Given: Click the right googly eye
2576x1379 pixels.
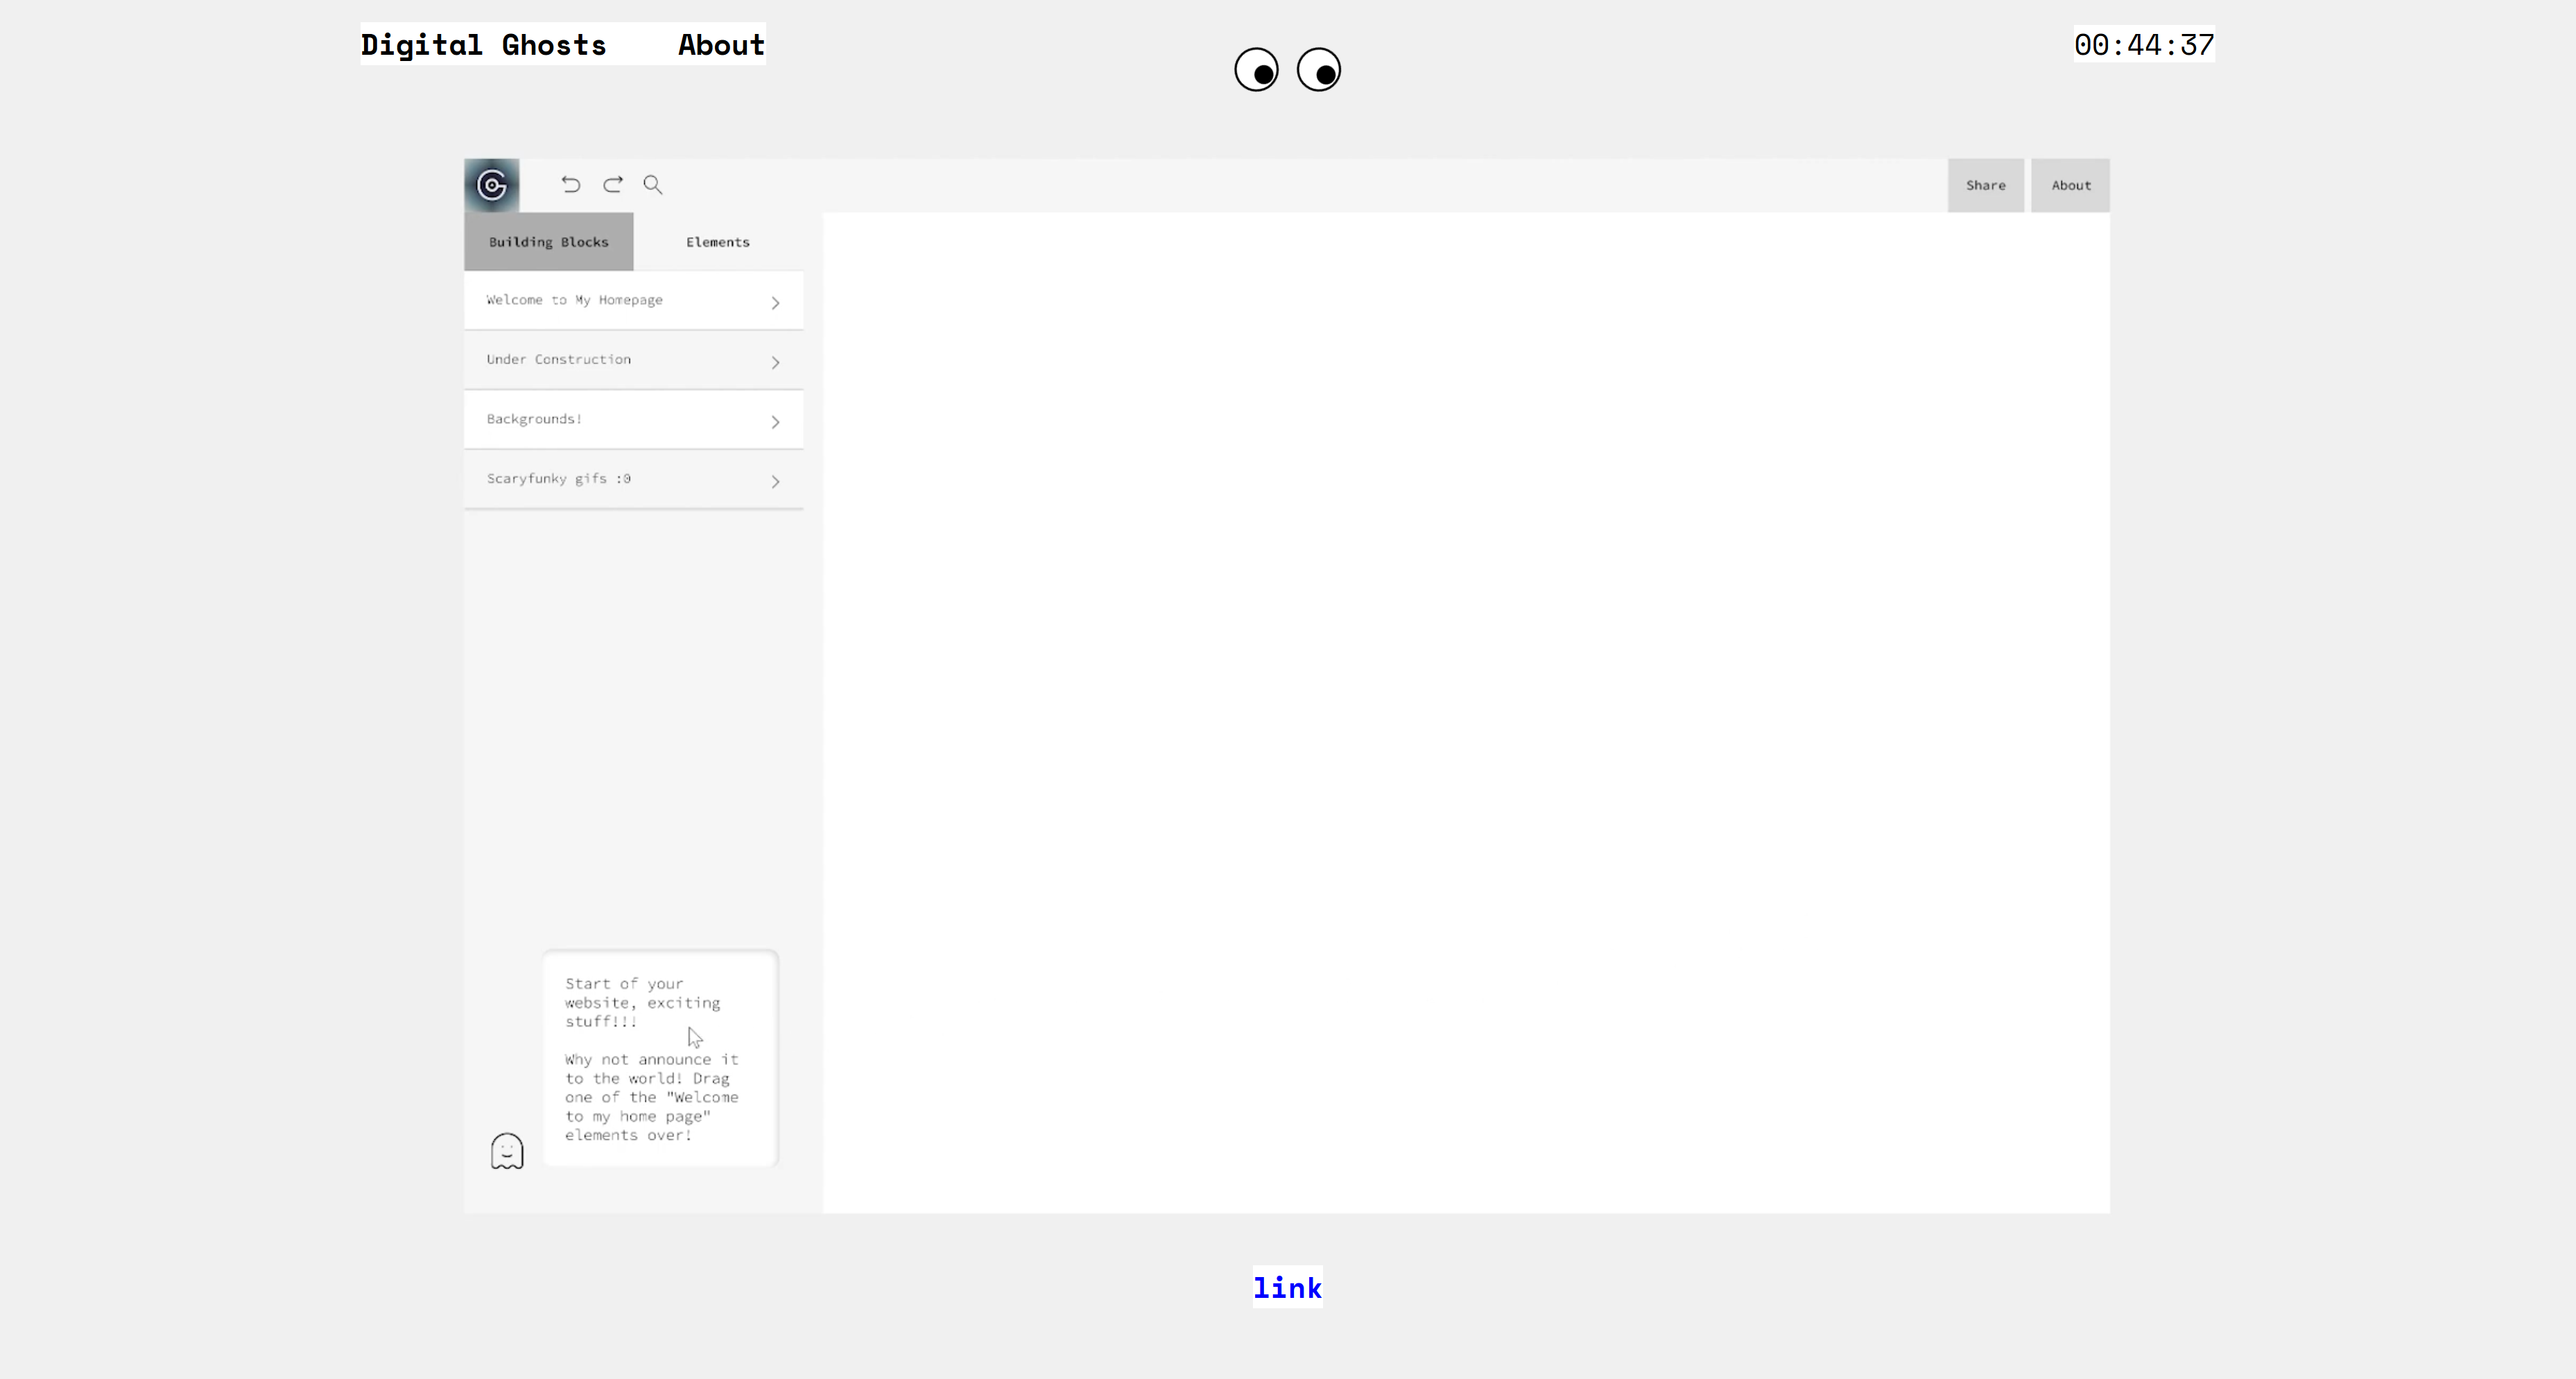Looking at the screenshot, I should [1319, 70].
